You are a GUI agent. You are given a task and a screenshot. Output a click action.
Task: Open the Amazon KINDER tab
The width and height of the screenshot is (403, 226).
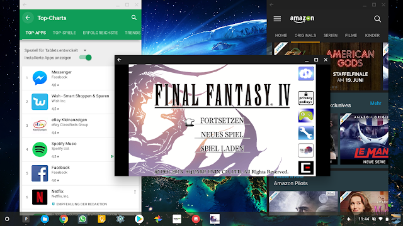372,35
